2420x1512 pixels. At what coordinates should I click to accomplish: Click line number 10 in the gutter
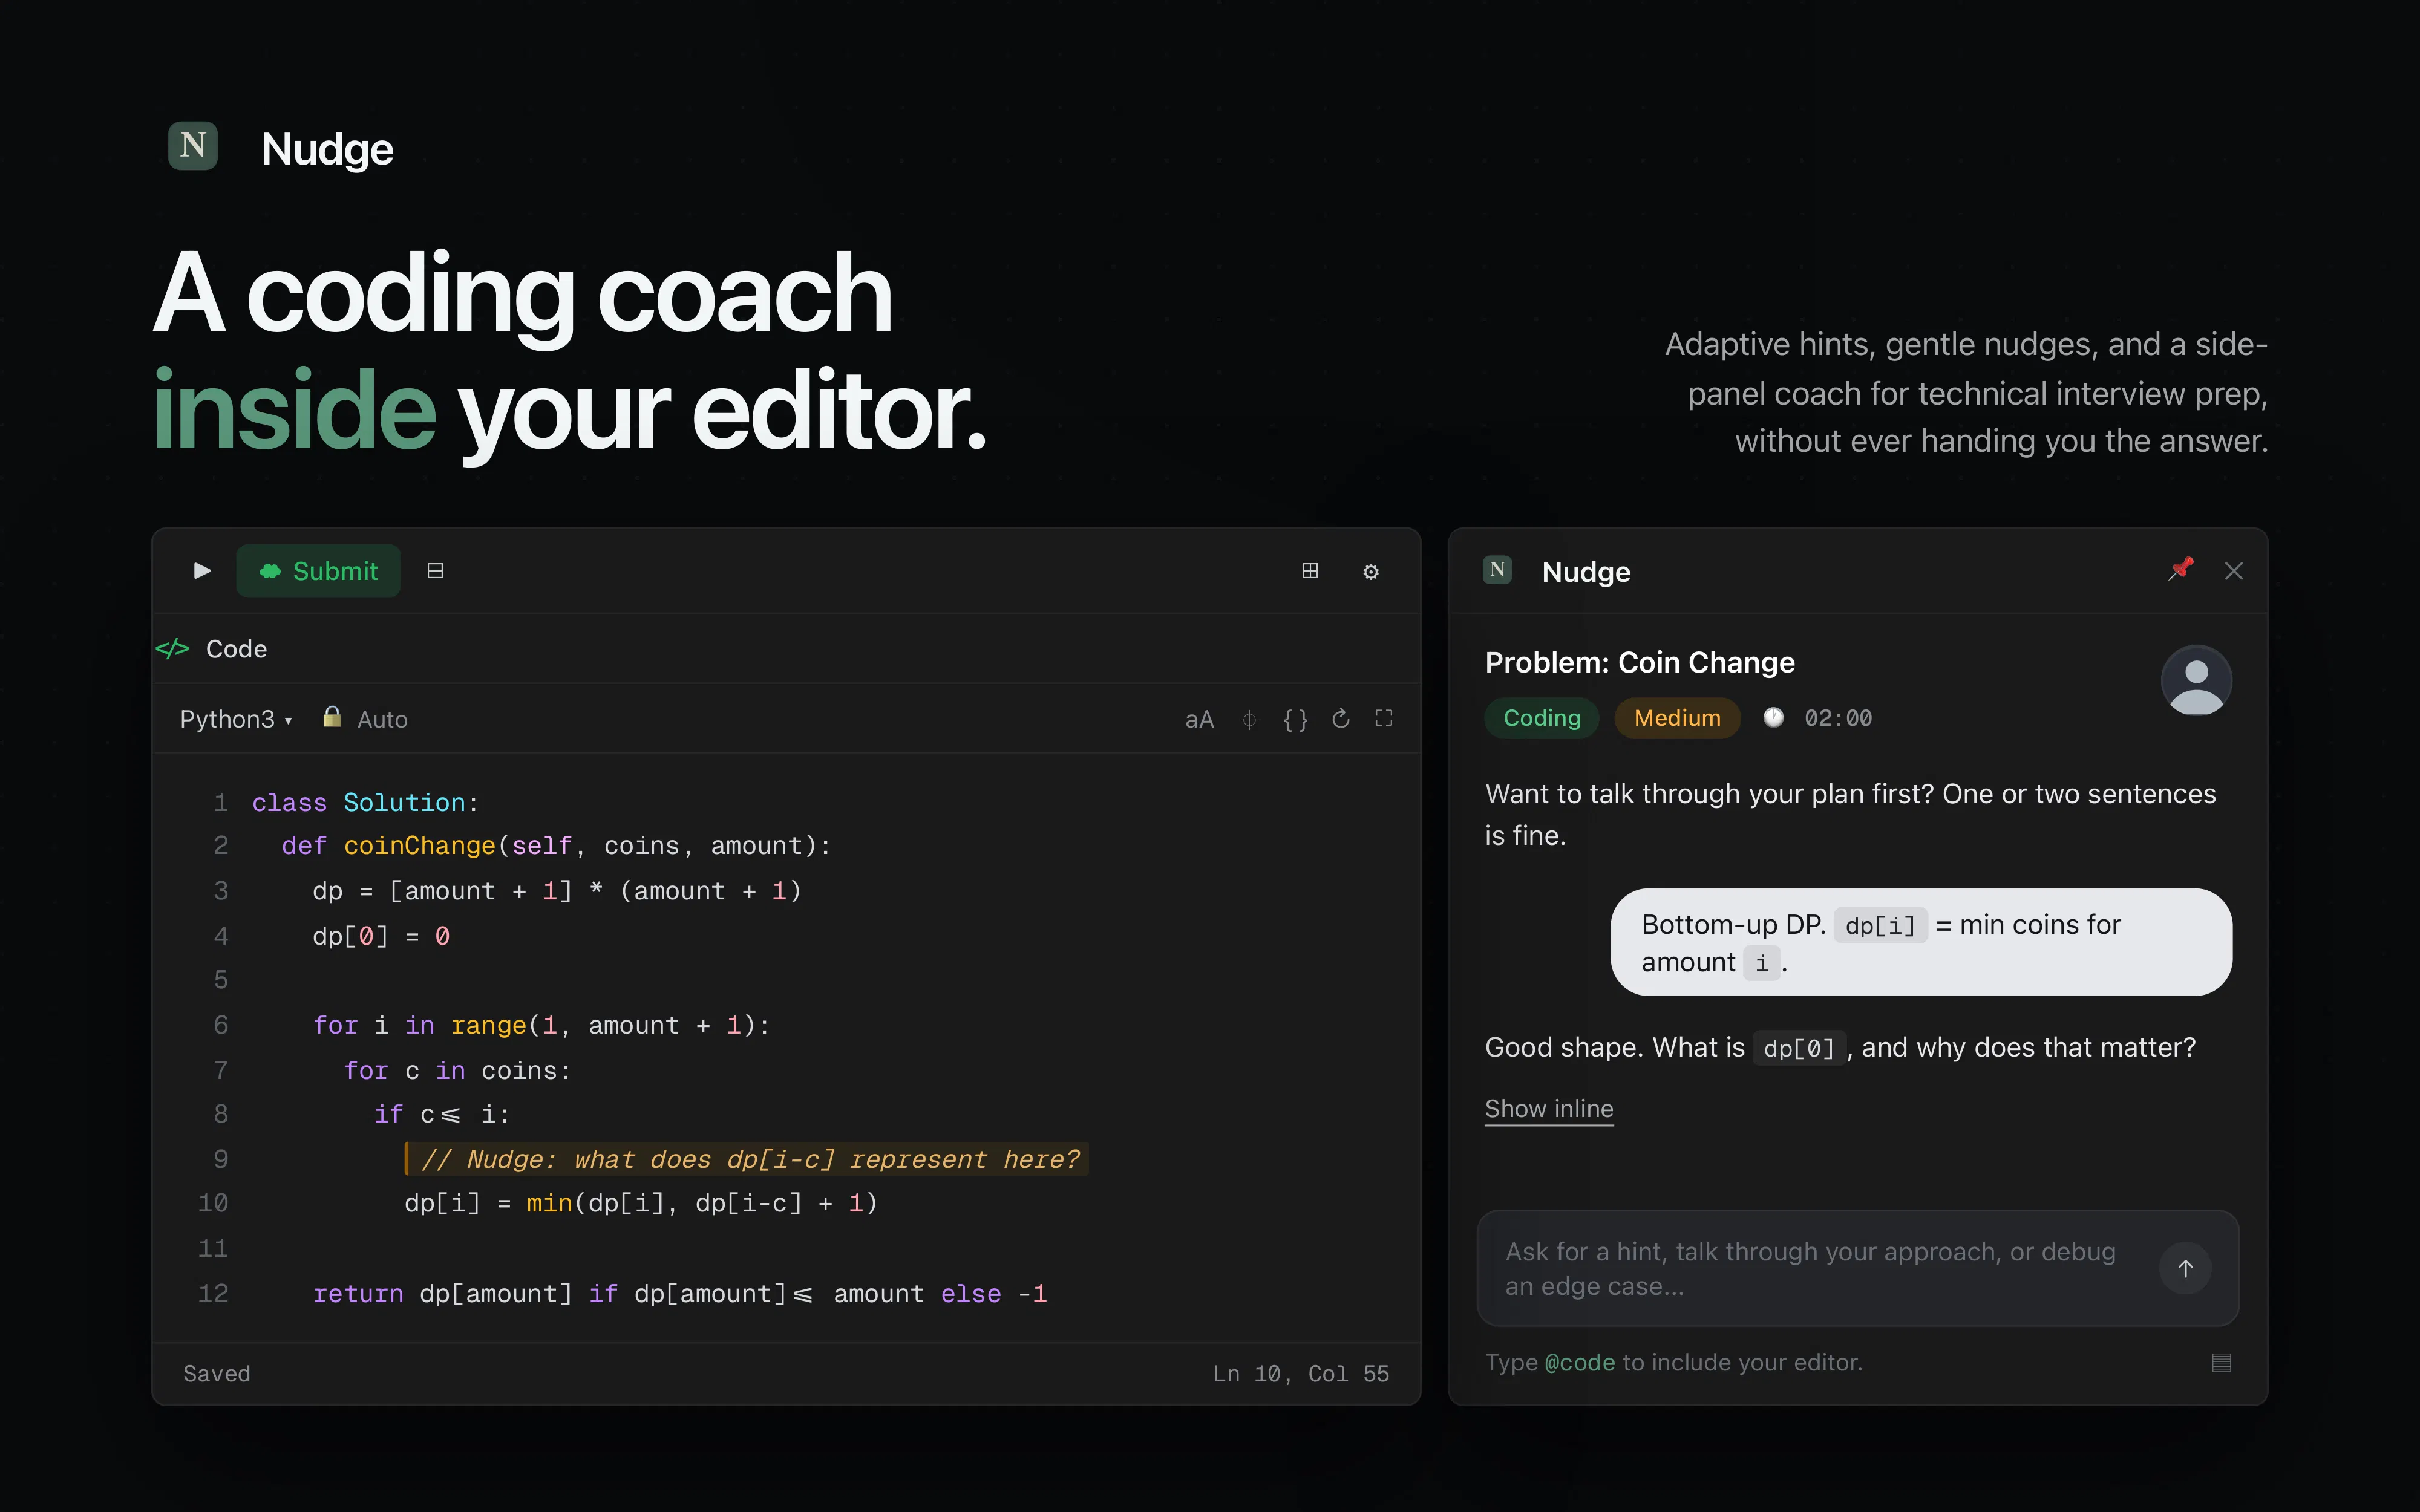213,1203
